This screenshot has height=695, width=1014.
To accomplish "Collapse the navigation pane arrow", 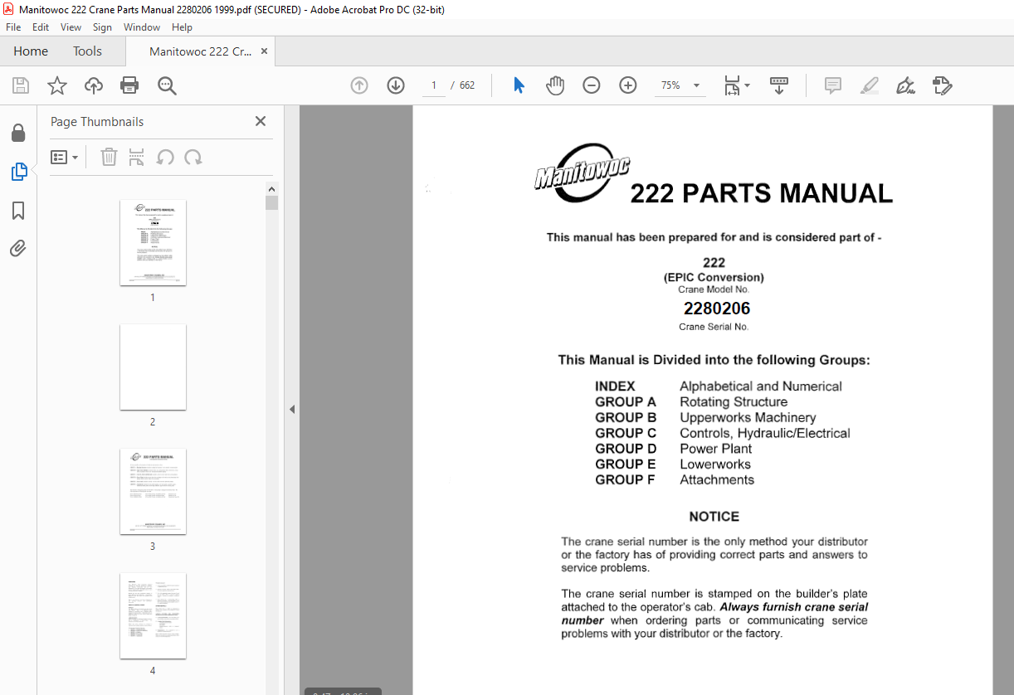I will point(291,409).
